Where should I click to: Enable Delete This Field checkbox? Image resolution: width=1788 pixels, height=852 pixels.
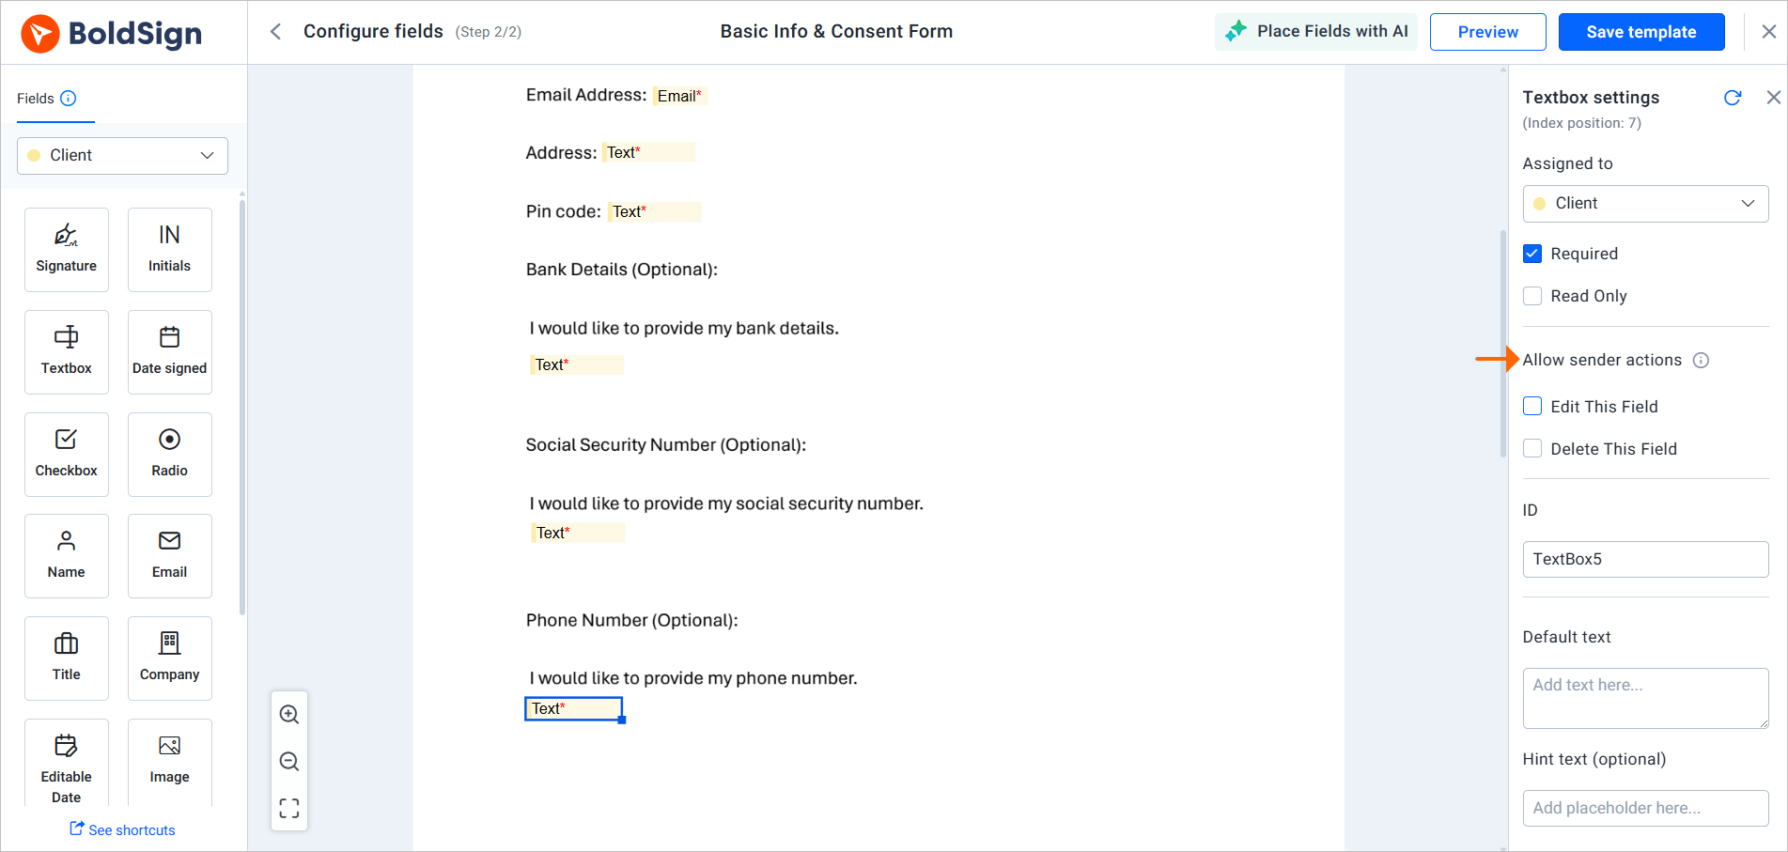(x=1532, y=449)
